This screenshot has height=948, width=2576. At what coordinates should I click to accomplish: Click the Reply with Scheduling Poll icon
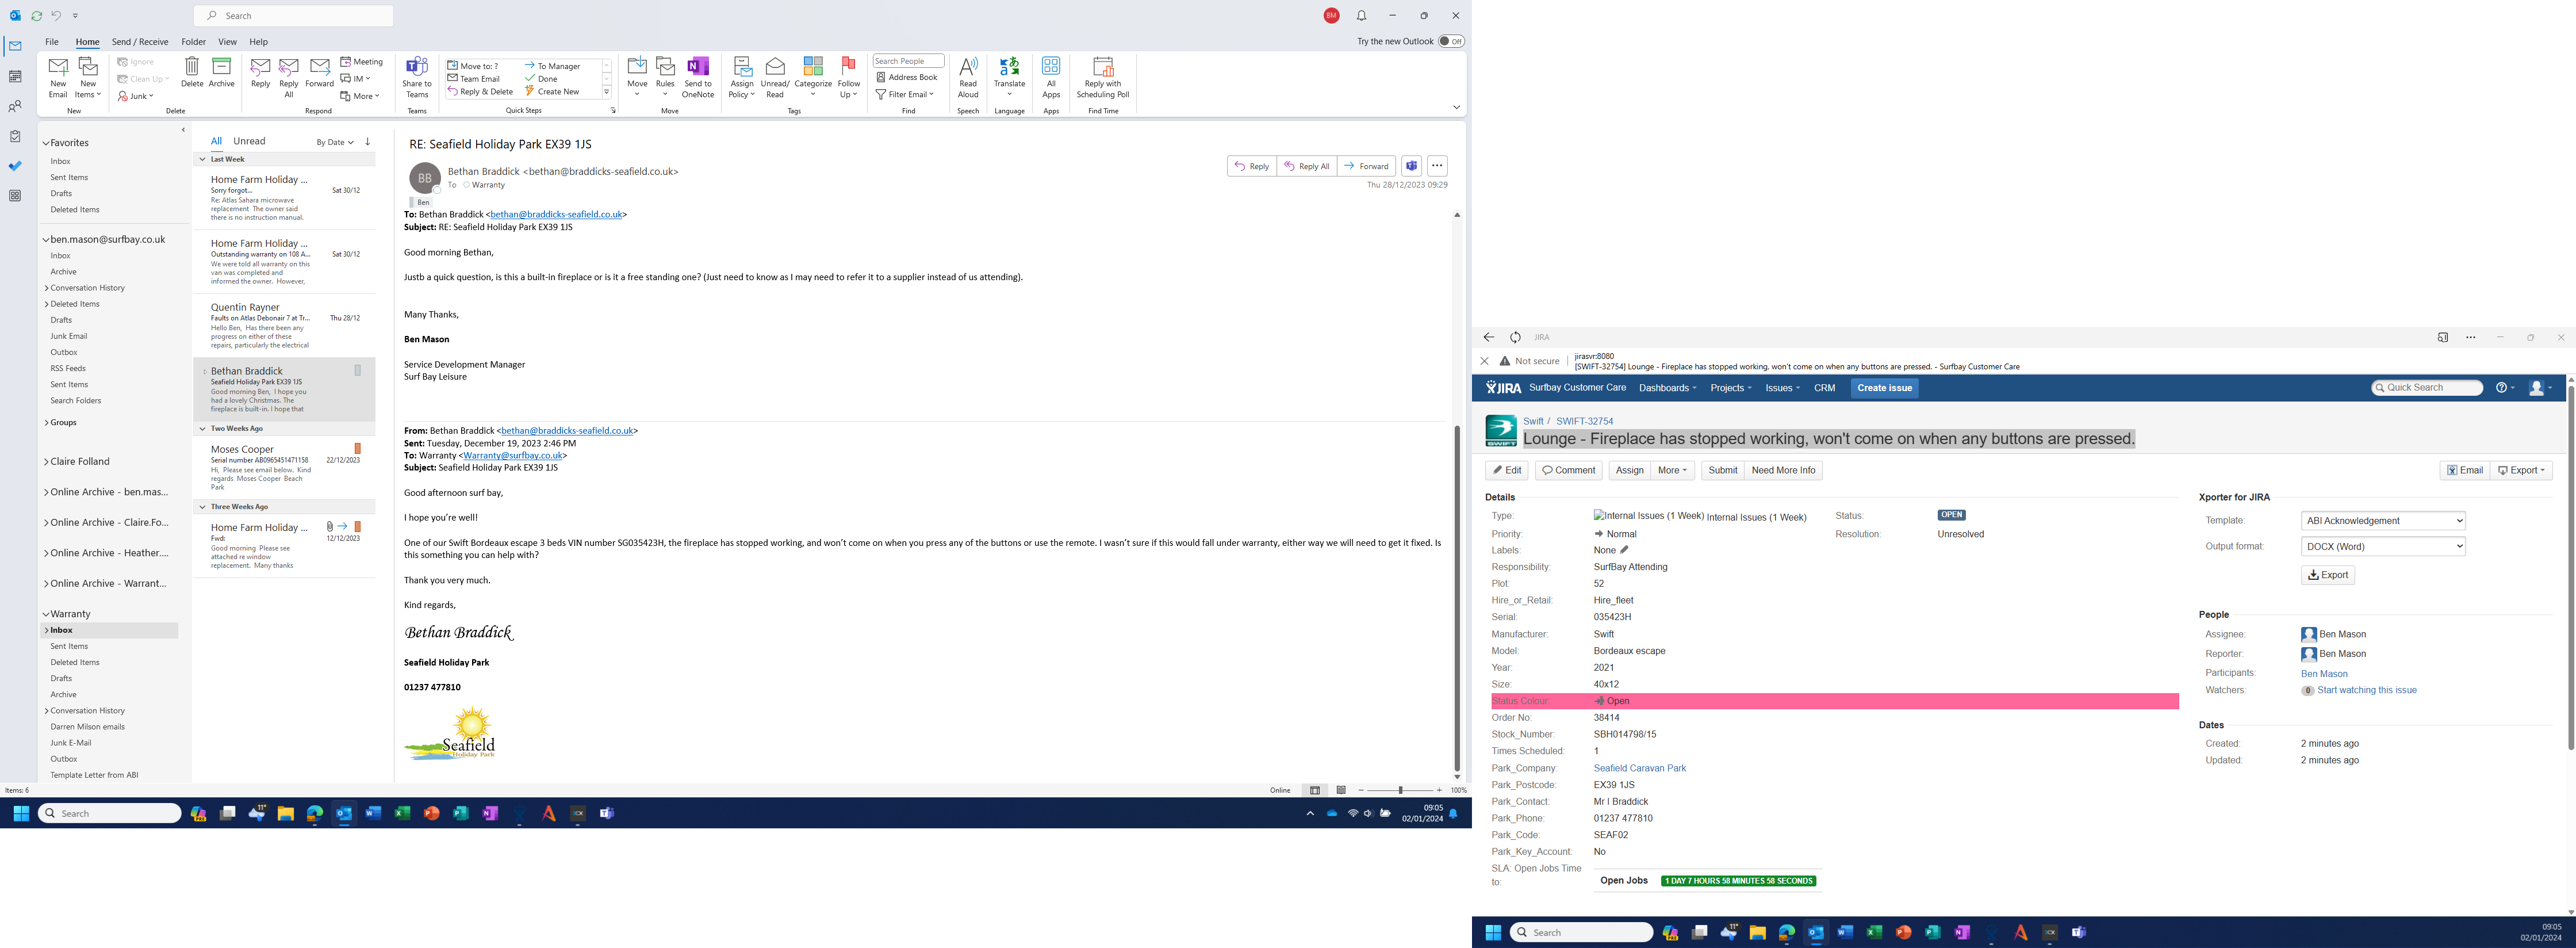(1102, 68)
